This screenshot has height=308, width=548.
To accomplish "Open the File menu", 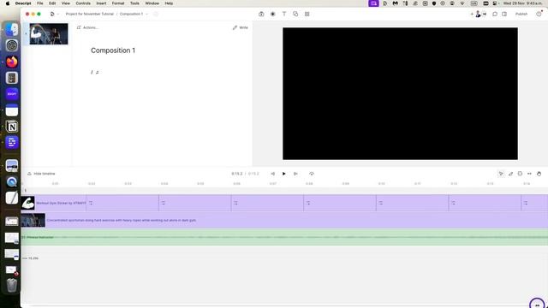I will (x=40, y=3).
